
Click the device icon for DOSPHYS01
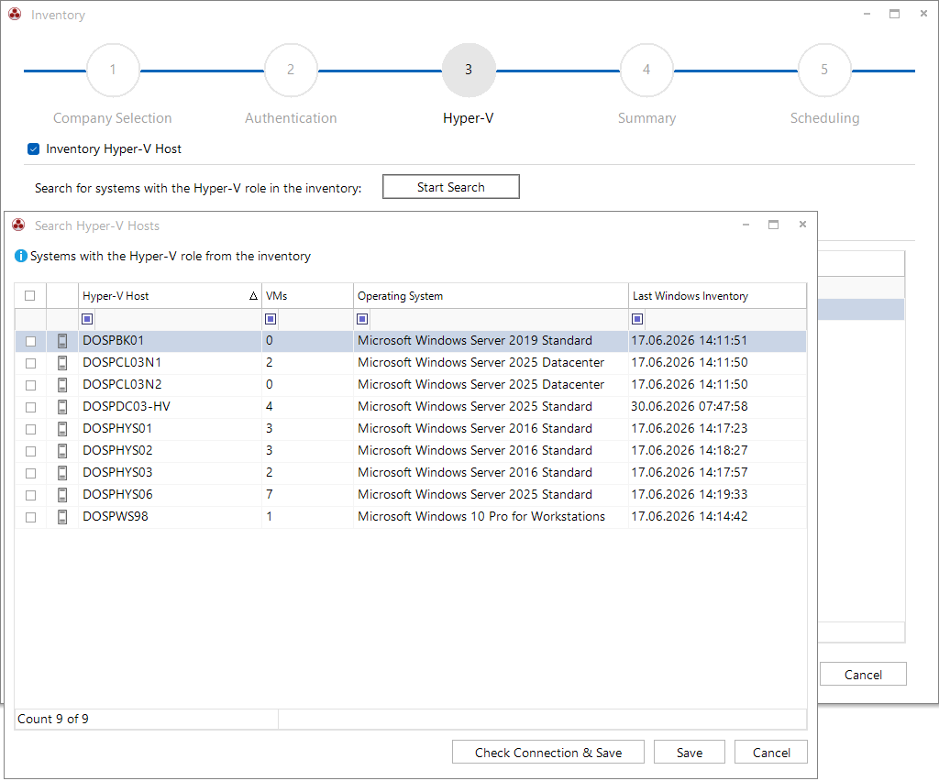tap(62, 429)
